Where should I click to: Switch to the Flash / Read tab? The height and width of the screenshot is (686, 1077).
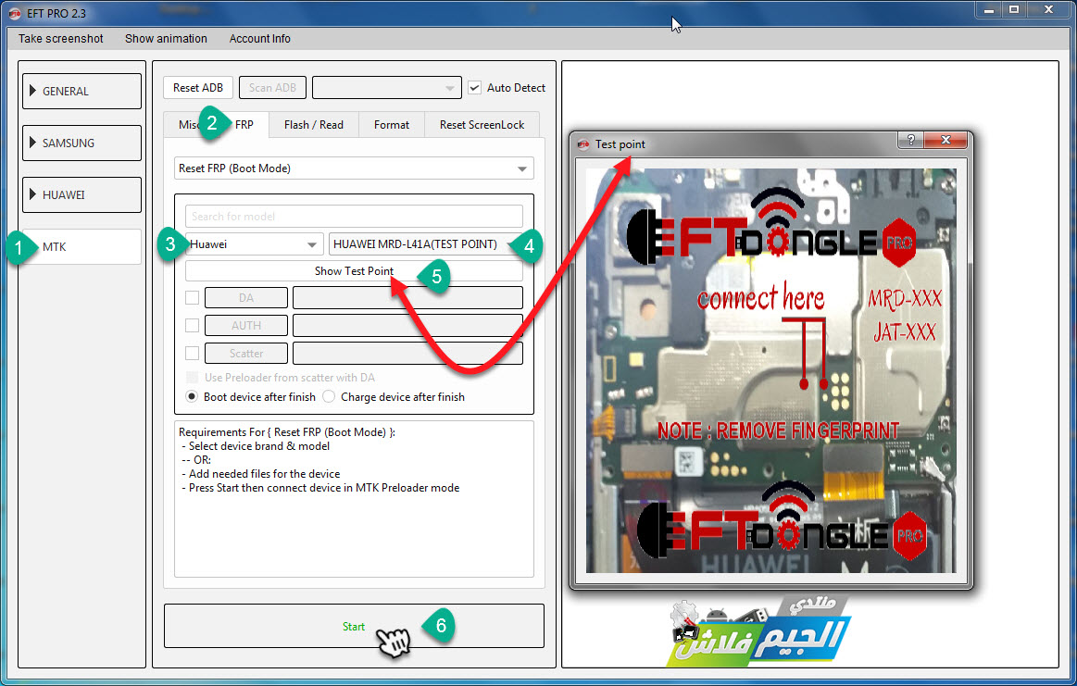(x=314, y=125)
